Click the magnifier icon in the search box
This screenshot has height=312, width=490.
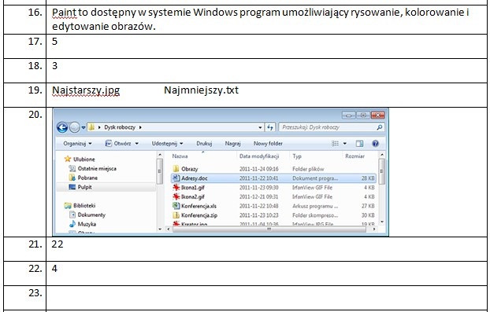point(380,127)
